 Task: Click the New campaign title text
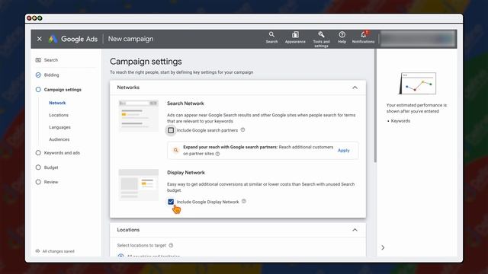[x=130, y=39]
